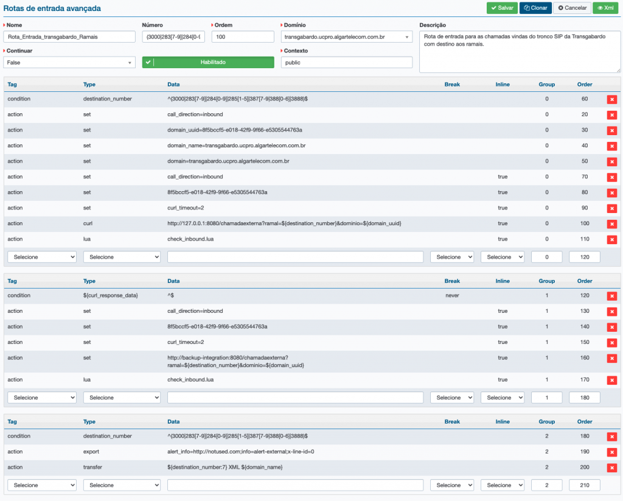The image size is (623, 501).
Task: Delete the ${curl_response_data} condition row
Action: (x=611, y=296)
